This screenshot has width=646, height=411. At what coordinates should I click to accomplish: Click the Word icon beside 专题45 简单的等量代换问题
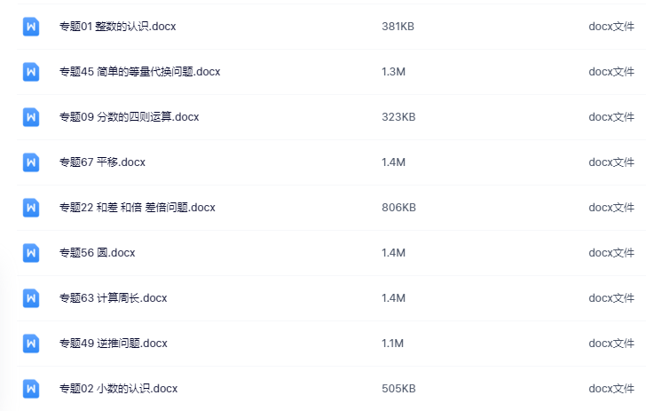click(x=31, y=72)
